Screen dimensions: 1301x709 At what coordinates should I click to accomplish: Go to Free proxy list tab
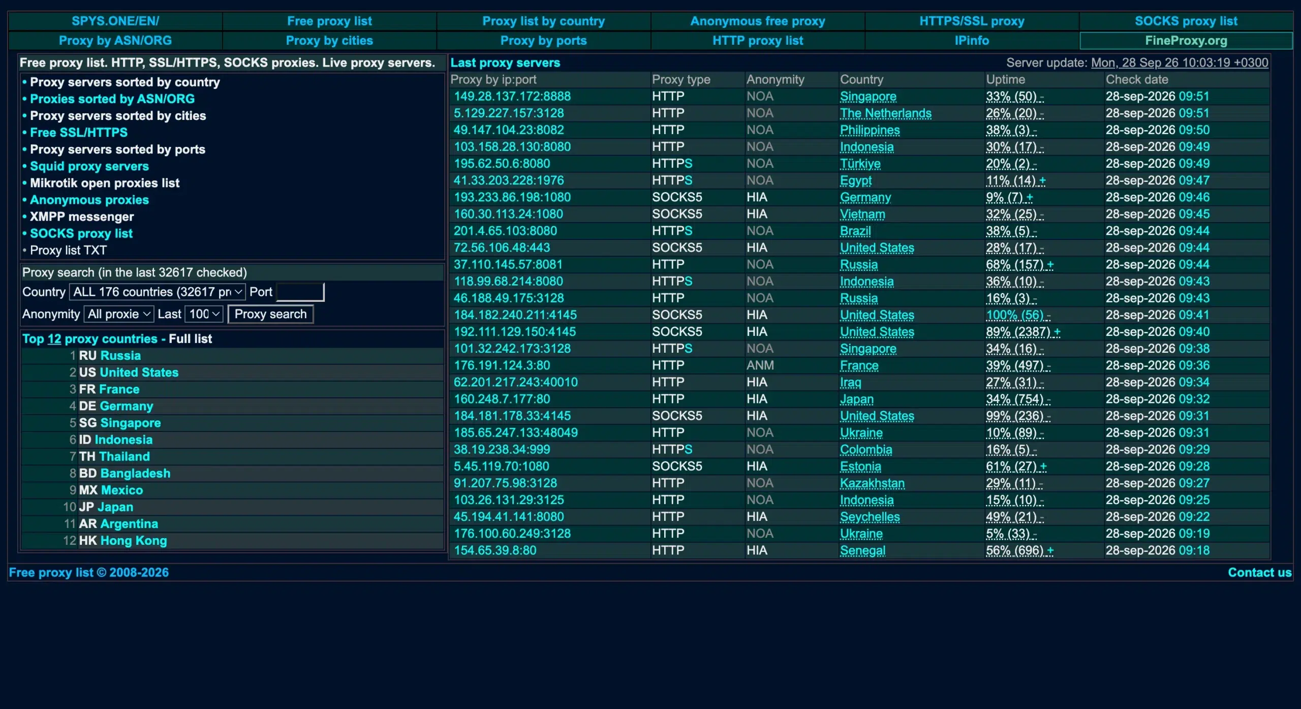point(329,21)
